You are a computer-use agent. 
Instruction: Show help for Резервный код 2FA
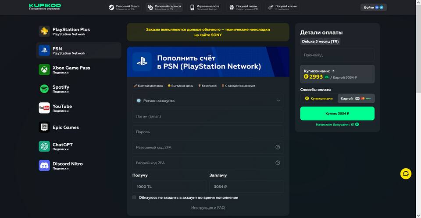tap(278, 147)
